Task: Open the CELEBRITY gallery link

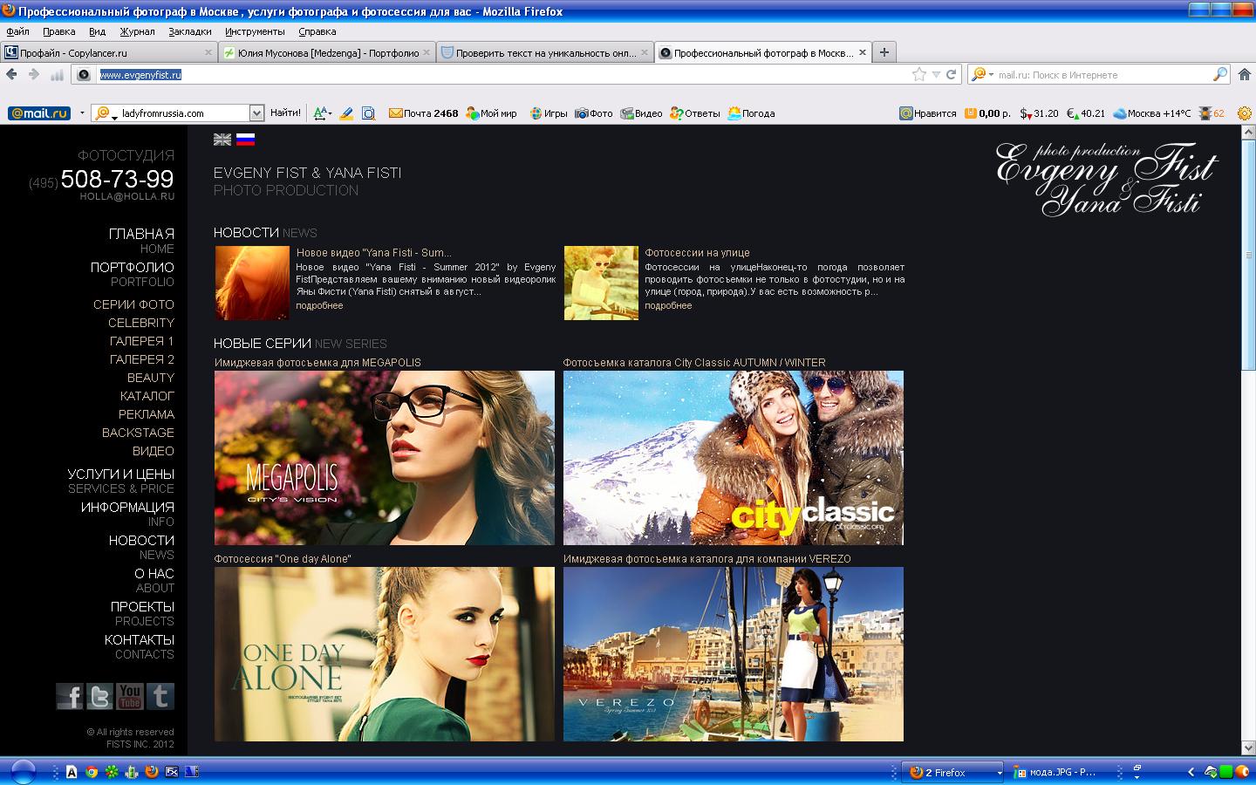Action: 141,323
